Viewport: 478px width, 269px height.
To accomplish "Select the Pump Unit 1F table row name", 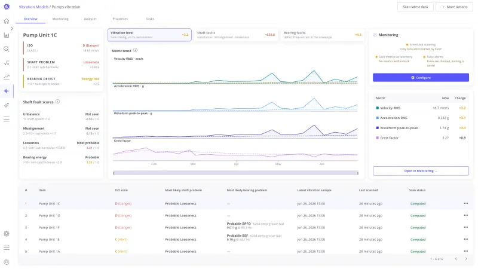I will point(49,228).
